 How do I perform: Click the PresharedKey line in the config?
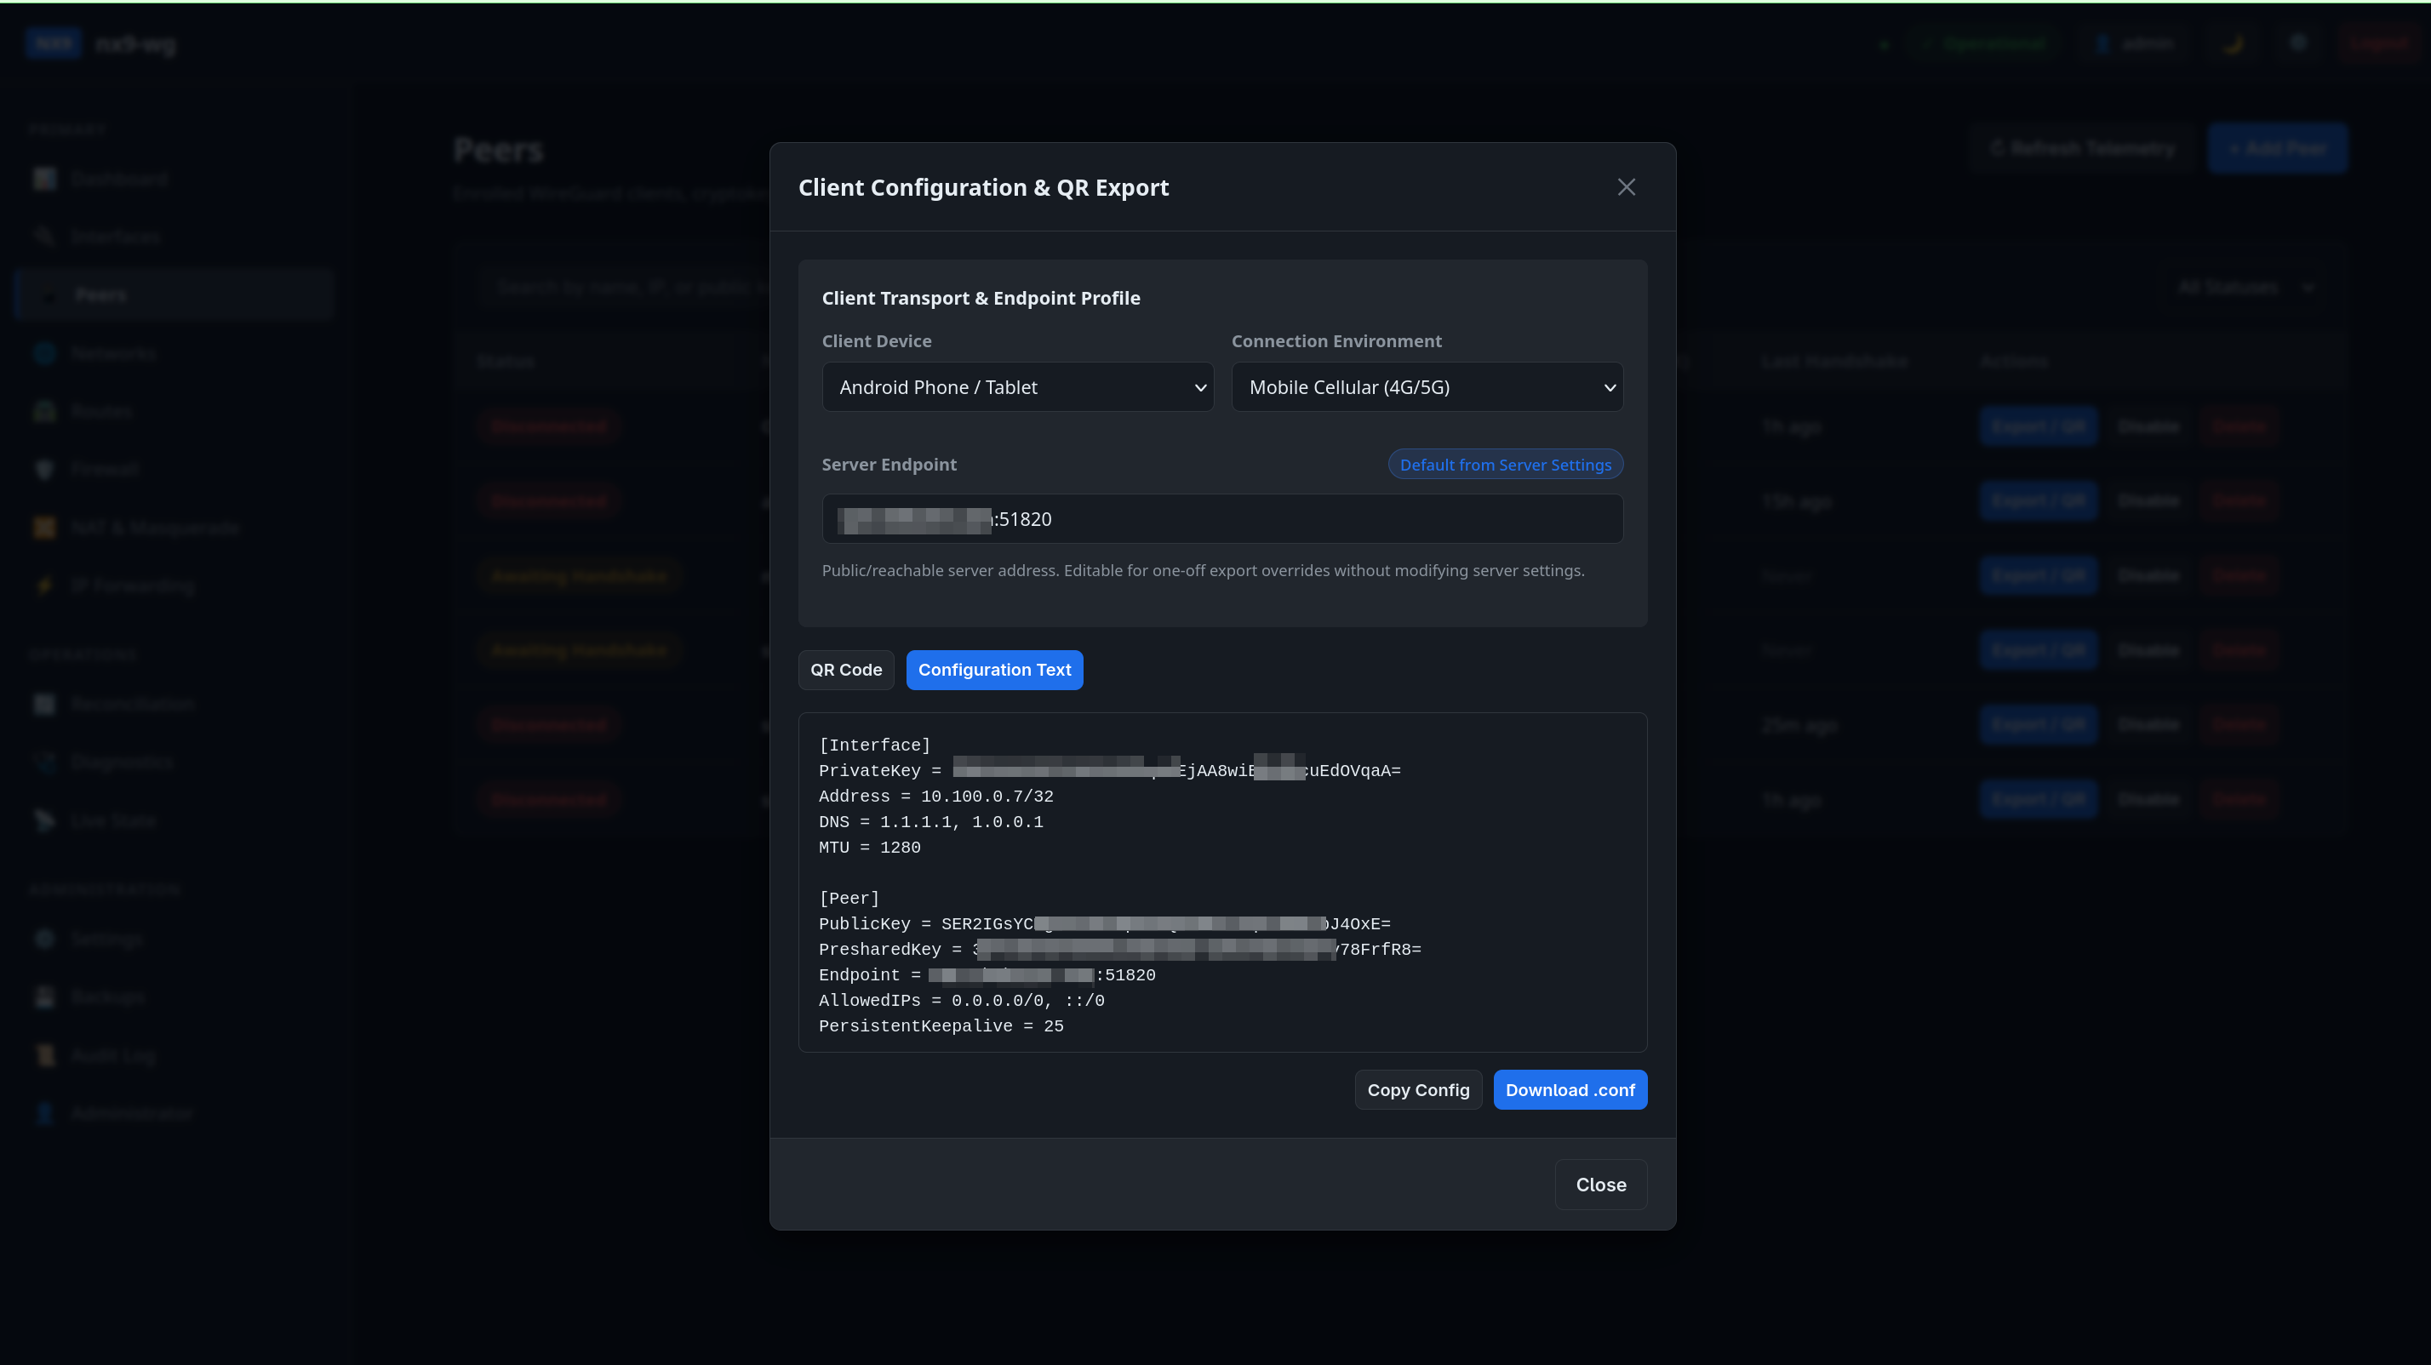tap(1119, 949)
